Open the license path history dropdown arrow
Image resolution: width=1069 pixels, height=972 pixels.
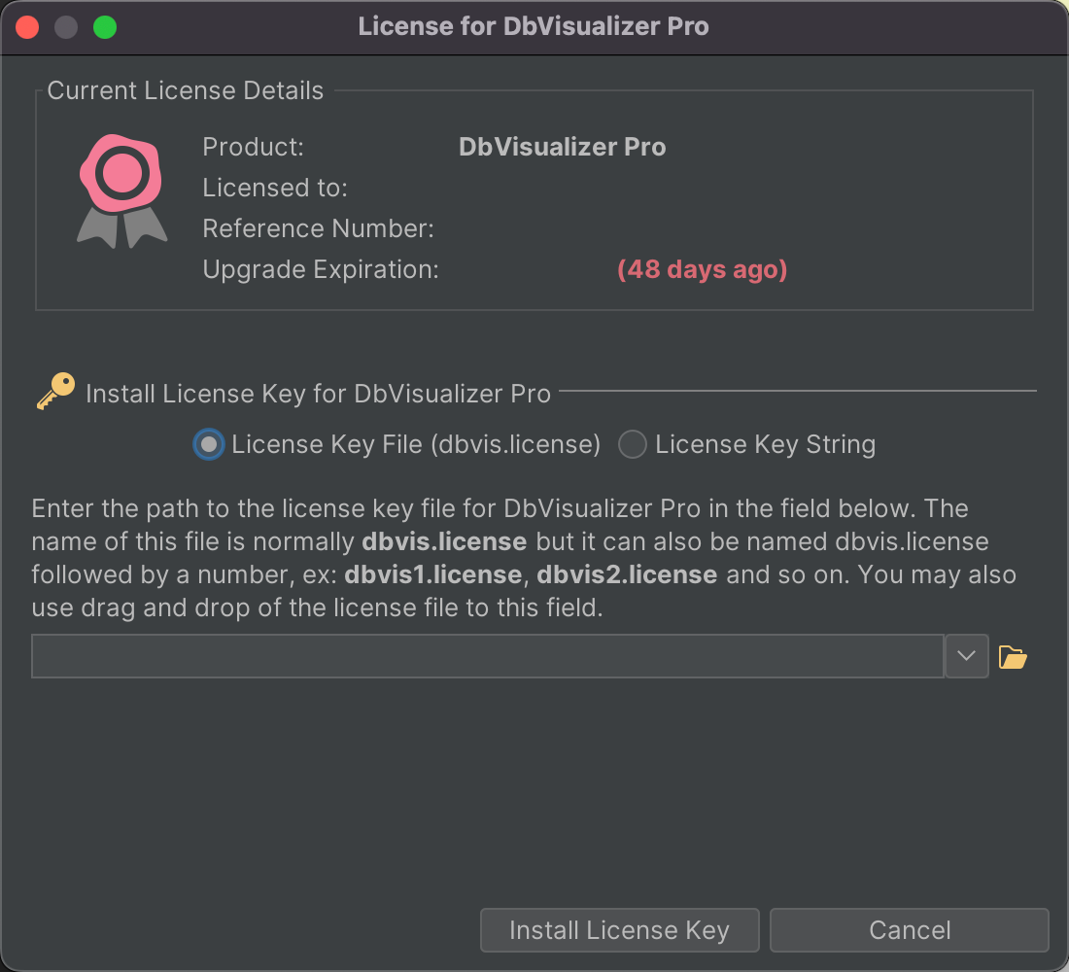[966, 656]
